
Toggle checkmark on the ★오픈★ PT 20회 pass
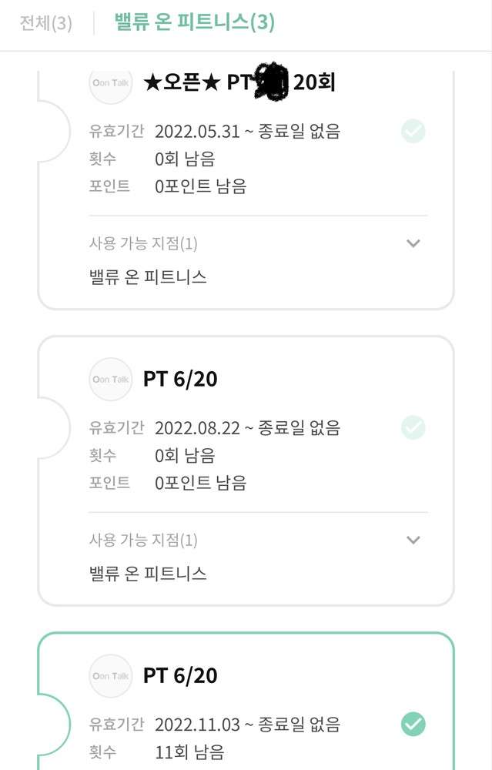point(413,131)
